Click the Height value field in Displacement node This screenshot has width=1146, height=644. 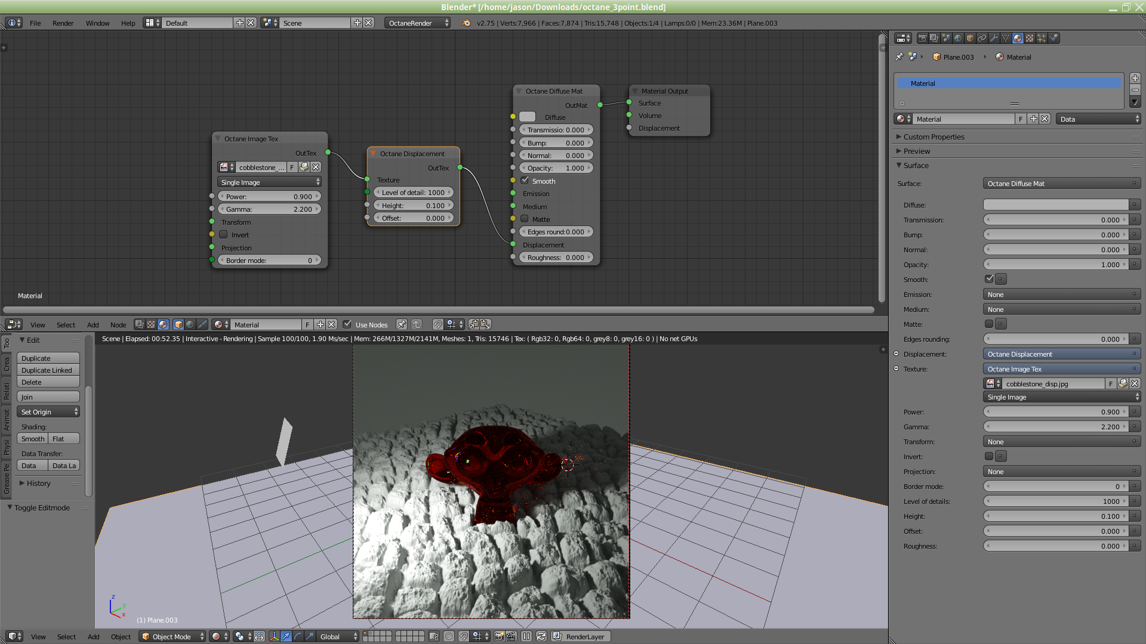413,205
